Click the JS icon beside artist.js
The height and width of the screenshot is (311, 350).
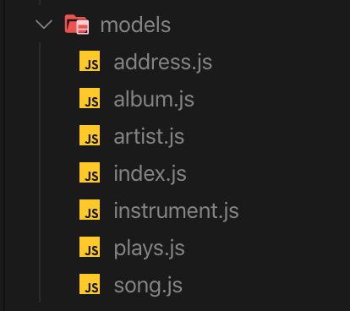point(90,135)
